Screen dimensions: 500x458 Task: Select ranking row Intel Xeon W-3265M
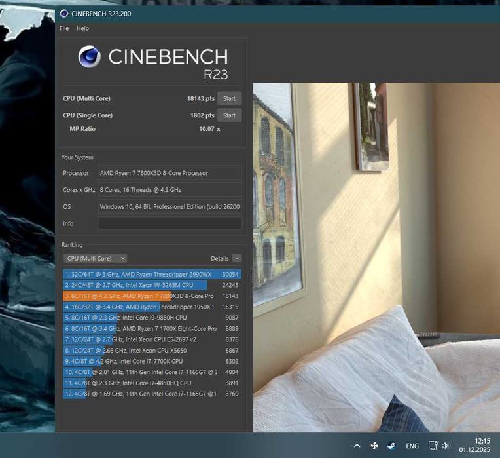coord(152,285)
